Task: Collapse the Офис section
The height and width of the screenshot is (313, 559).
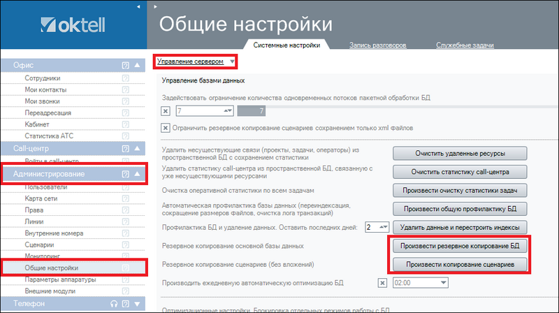Action: click(x=137, y=65)
